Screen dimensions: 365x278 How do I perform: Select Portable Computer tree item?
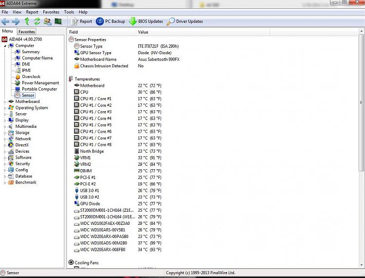pos(39,89)
